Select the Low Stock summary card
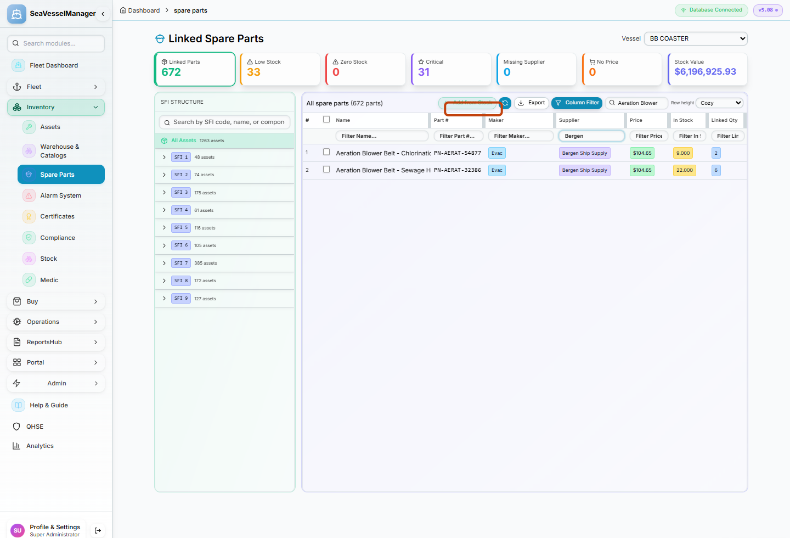Viewport: 790px width, 538px height. tap(280, 69)
